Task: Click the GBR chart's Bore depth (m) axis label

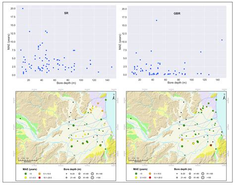Action: [x=177, y=83]
